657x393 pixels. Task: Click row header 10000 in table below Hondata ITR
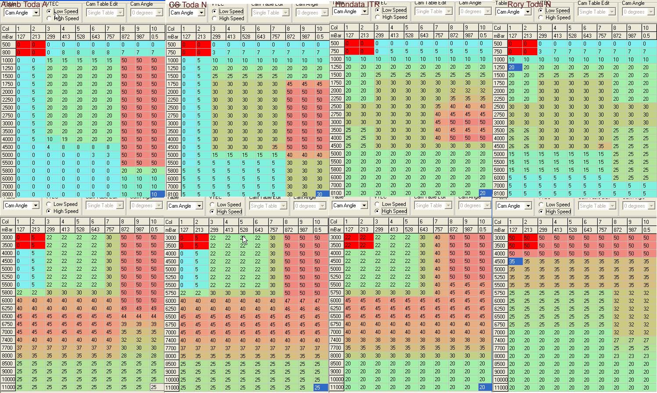click(337, 379)
